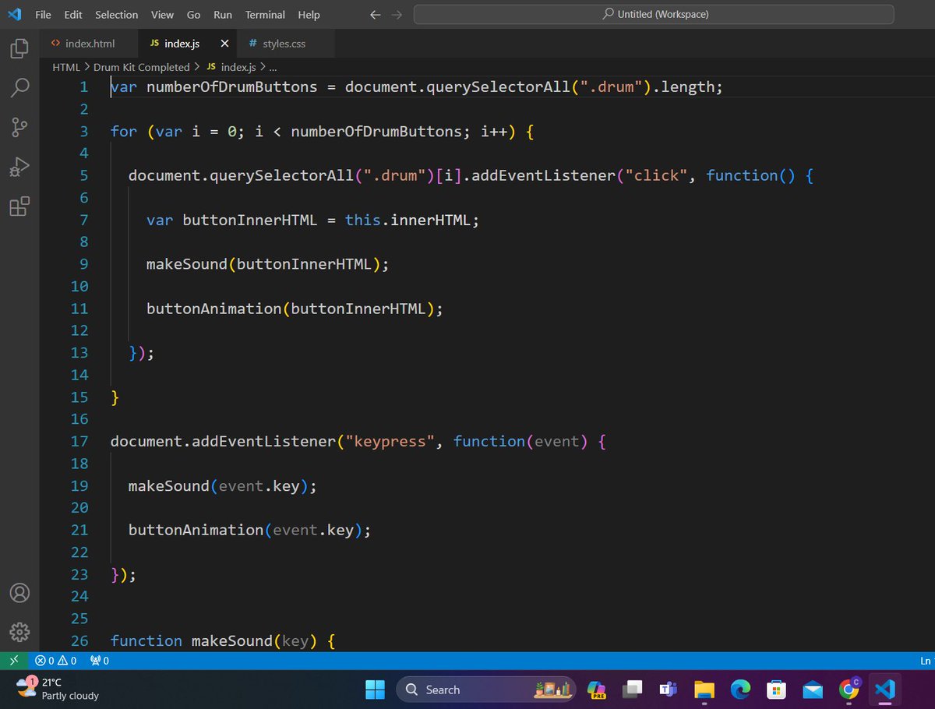
Task: Open the Accounts menu in the activity bar
Action: click(x=19, y=593)
